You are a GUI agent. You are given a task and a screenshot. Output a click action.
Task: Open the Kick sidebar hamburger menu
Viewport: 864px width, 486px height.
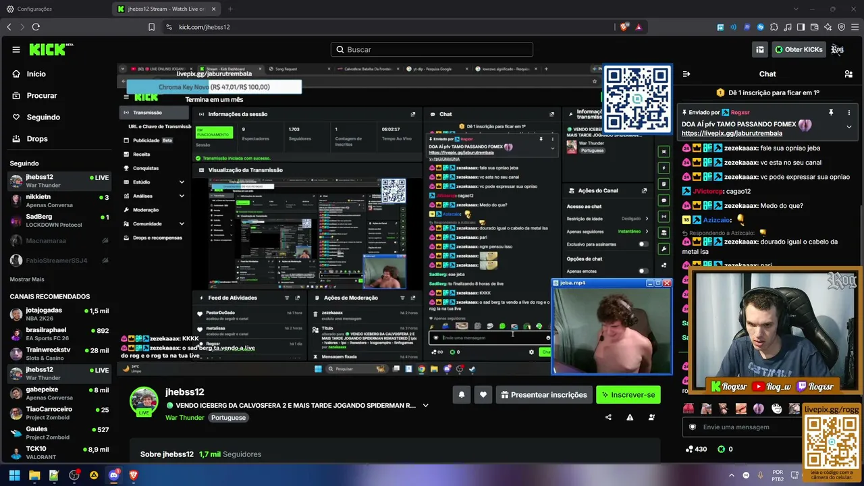coord(16,49)
